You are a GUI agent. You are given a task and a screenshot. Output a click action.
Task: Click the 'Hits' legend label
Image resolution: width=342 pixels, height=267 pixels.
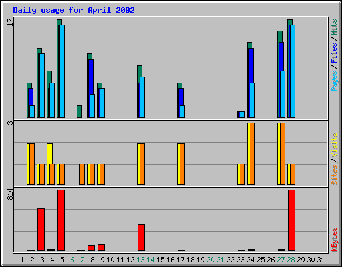click(x=334, y=27)
